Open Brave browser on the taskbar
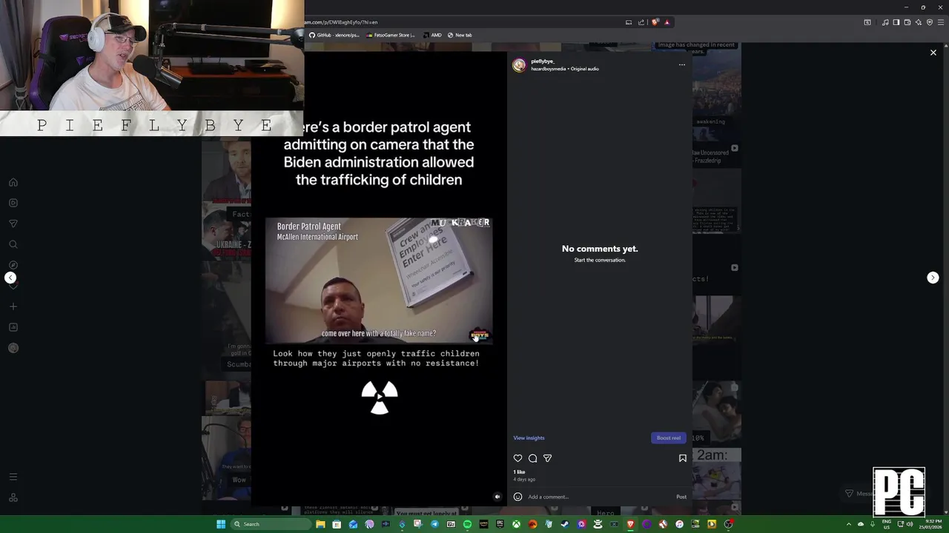 click(630, 524)
